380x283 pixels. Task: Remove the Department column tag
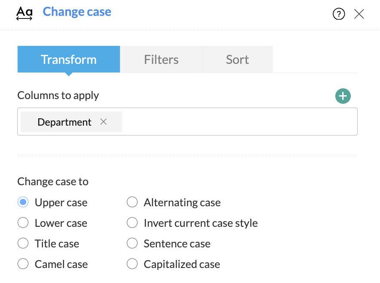[103, 122]
